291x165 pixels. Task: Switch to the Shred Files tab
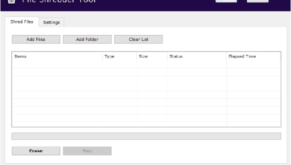(x=22, y=22)
